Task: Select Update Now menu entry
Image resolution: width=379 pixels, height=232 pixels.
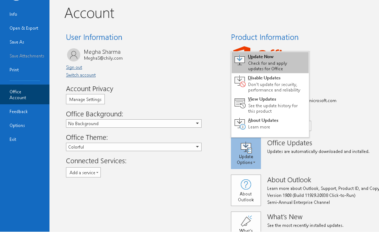Action: (270, 63)
